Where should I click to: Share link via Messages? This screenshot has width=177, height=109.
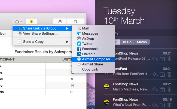pos(93,34)
